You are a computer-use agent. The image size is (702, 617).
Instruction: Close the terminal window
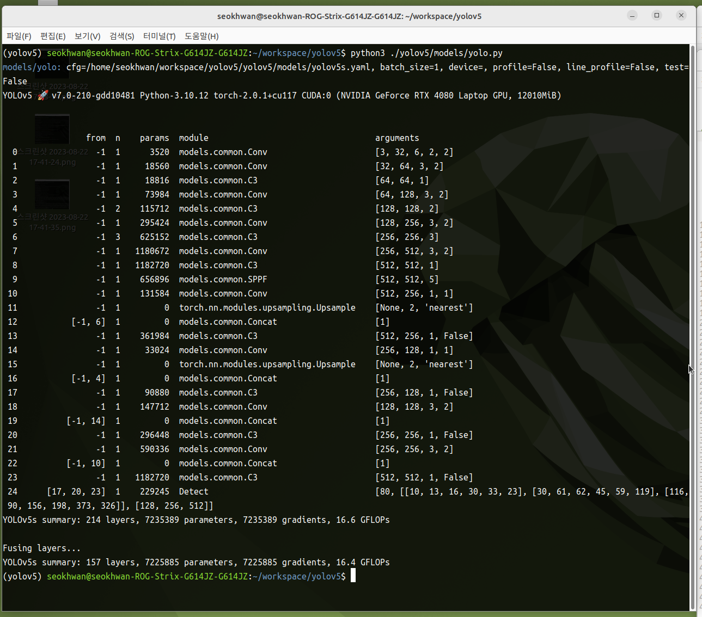[x=681, y=16]
